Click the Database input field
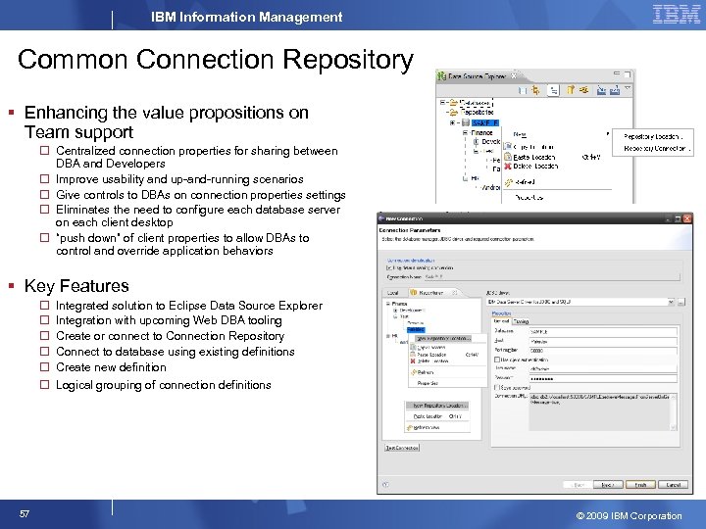The image size is (706, 529). [603, 331]
